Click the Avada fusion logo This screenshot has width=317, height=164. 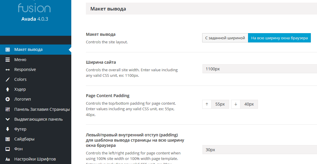[34, 8]
